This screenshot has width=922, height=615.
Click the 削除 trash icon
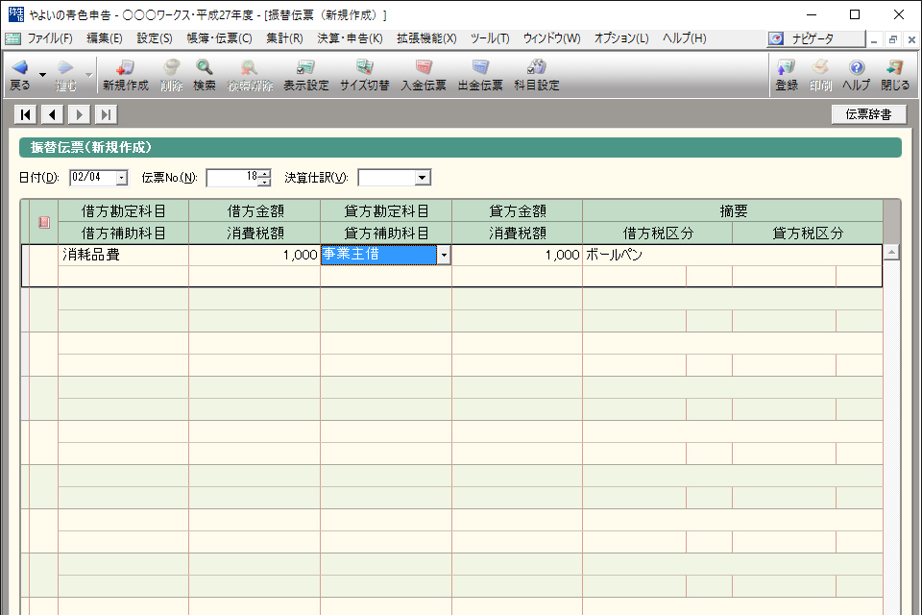click(172, 67)
